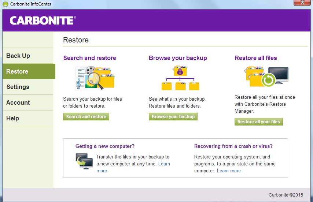Image resolution: width=313 pixels, height=202 pixels.
Task: Click the Search and restore purple heading
Action: click(x=90, y=58)
